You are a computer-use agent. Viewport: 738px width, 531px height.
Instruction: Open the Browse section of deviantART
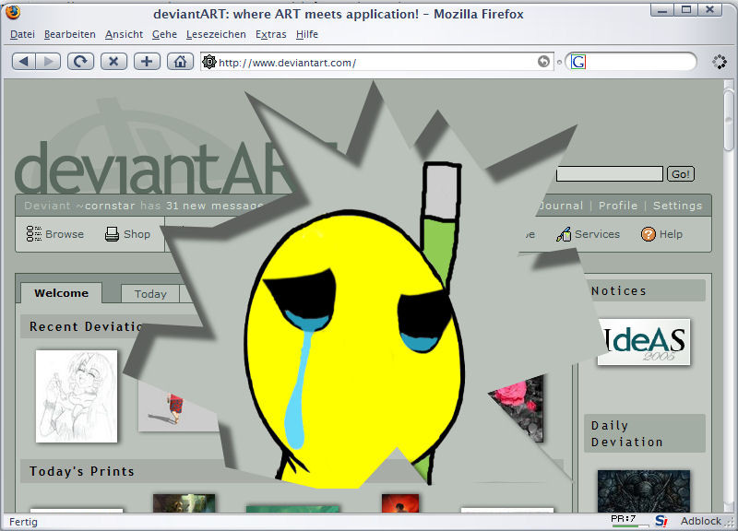click(55, 234)
